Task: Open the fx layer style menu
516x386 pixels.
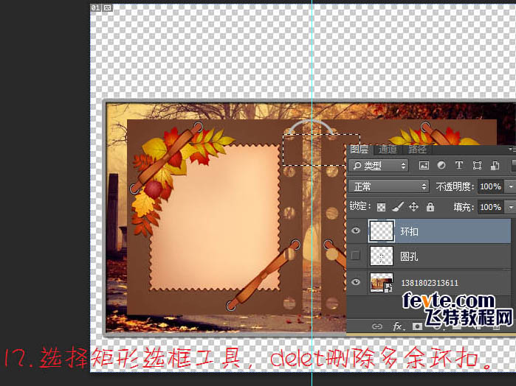Action: tap(398, 326)
